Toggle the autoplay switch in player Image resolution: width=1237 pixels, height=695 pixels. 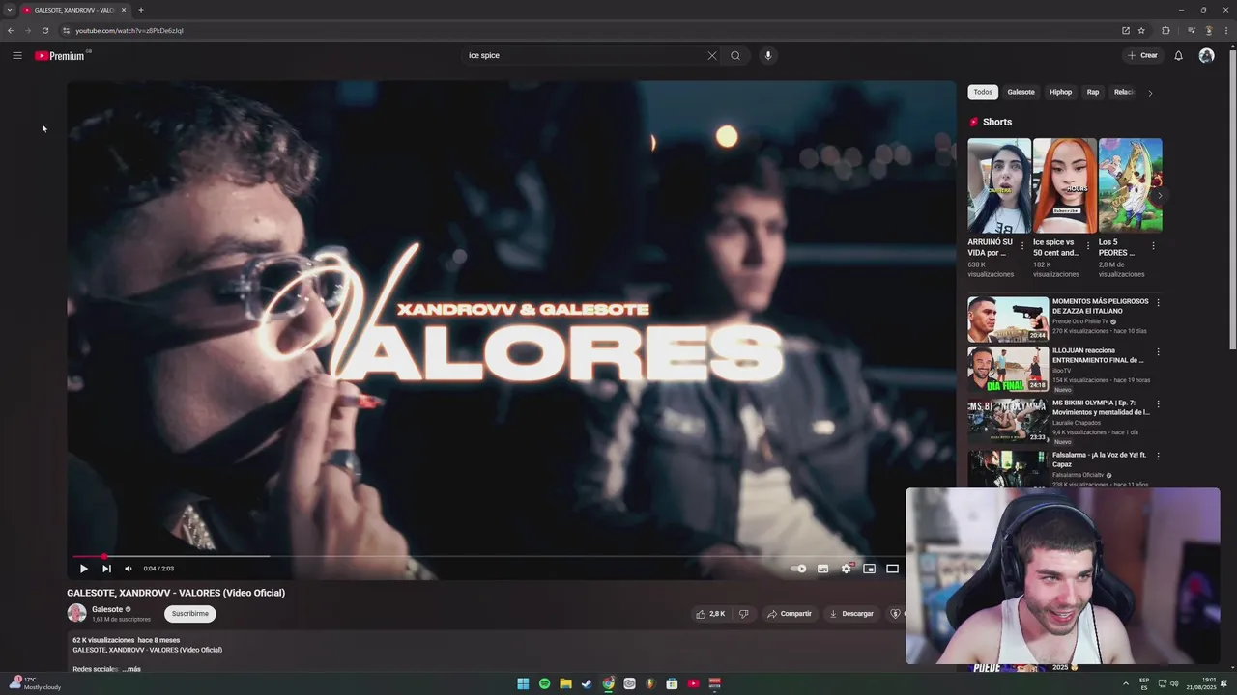pyautogui.click(x=798, y=569)
